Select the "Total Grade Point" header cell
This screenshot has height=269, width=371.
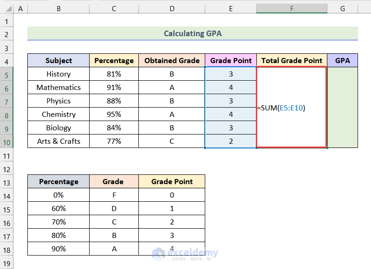point(292,61)
